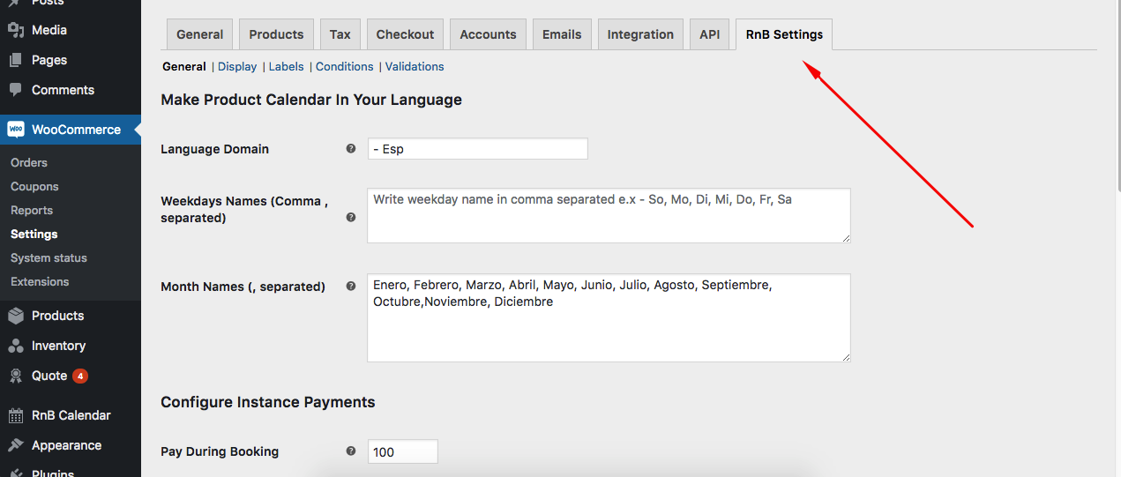
Task: Click the Language Domain input field
Action: pyautogui.click(x=477, y=149)
